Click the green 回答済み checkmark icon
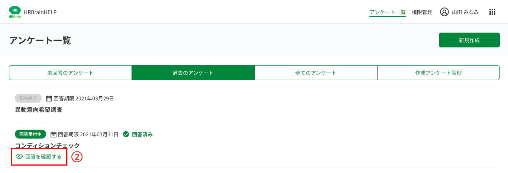508x173 pixels. (x=126, y=134)
